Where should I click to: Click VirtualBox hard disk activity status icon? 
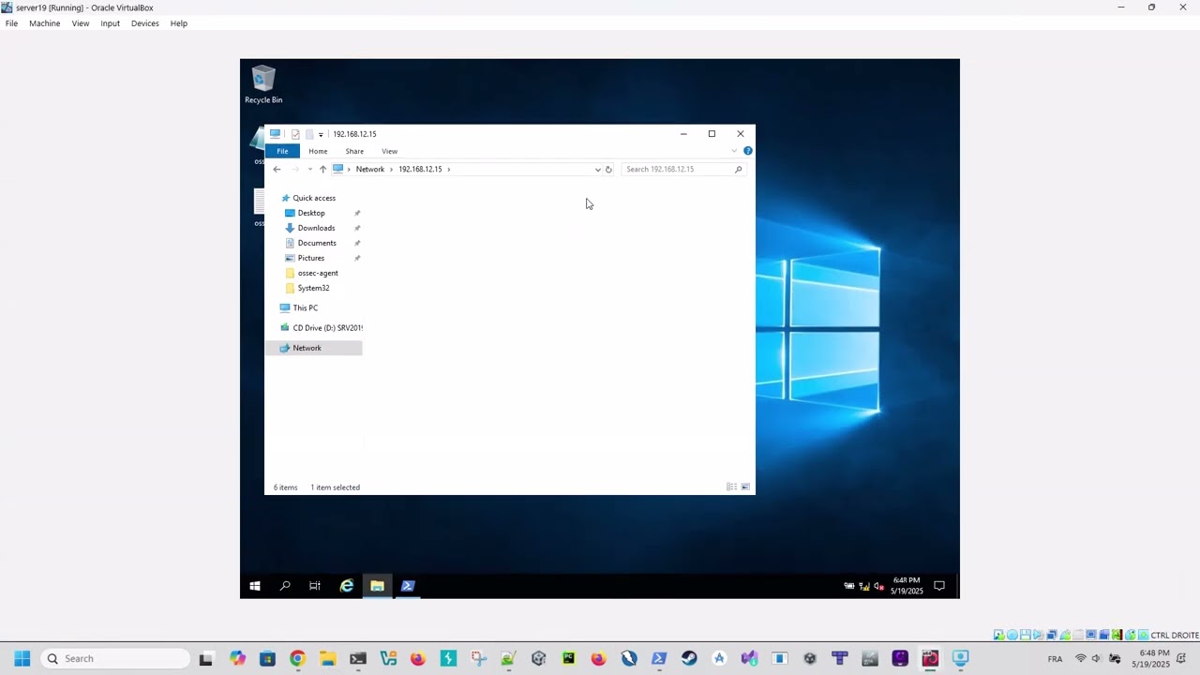(x=999, y=636)
